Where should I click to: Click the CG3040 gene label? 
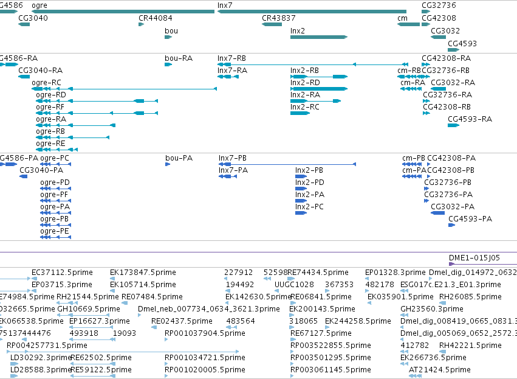[x=33, y=18]
